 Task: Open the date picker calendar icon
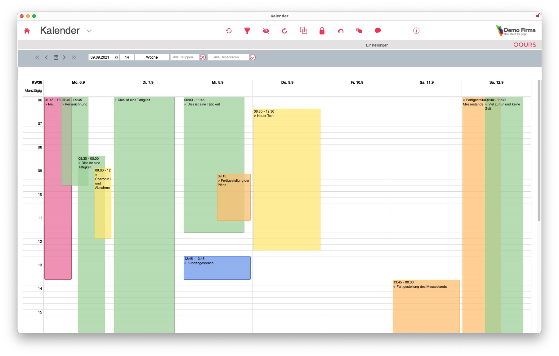(116, 57)
